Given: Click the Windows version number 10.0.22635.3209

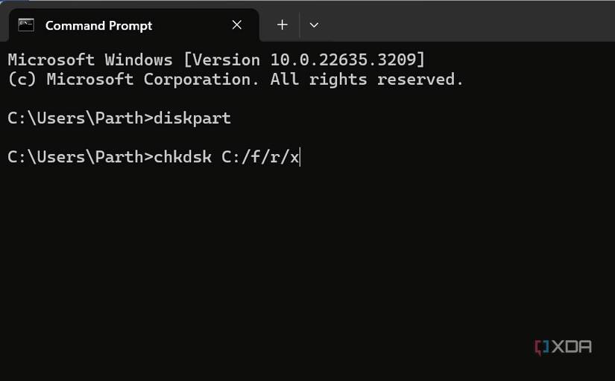Looking at the screenshot, I should [347, 60].
